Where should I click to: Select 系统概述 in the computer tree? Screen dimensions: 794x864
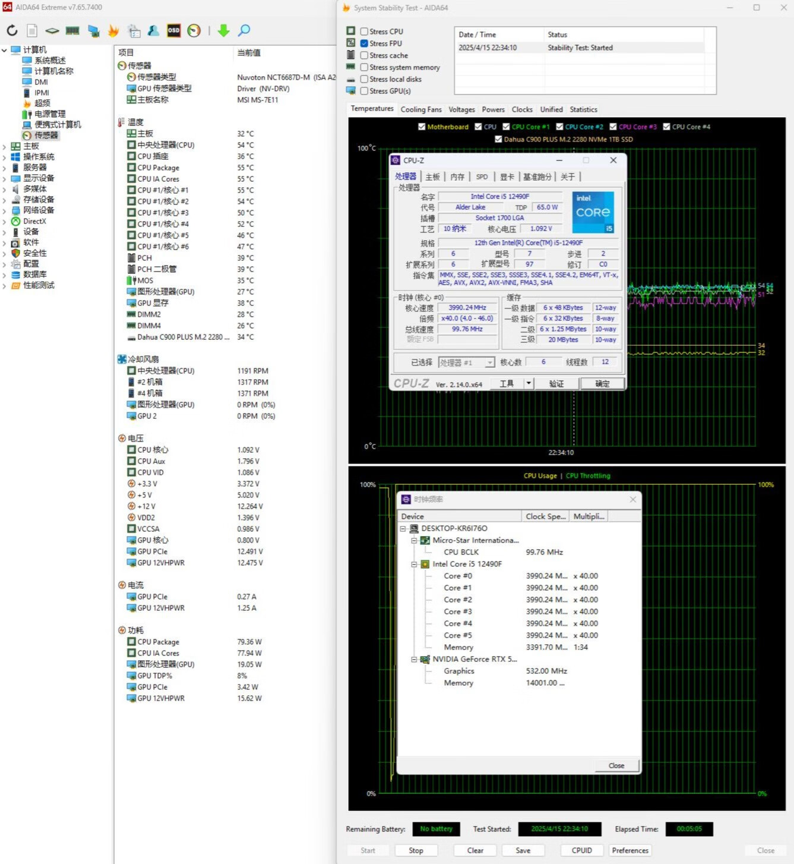tap(50, 60)
